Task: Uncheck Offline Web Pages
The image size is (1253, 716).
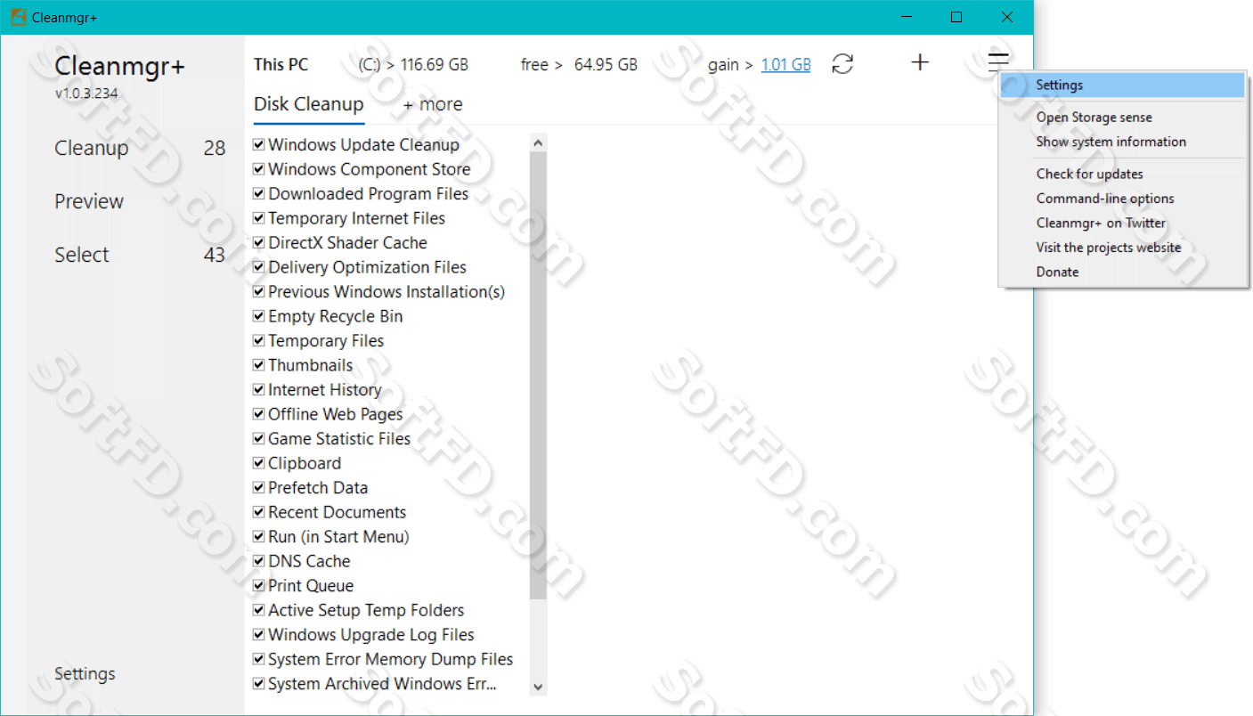Action: coord(259,414)
